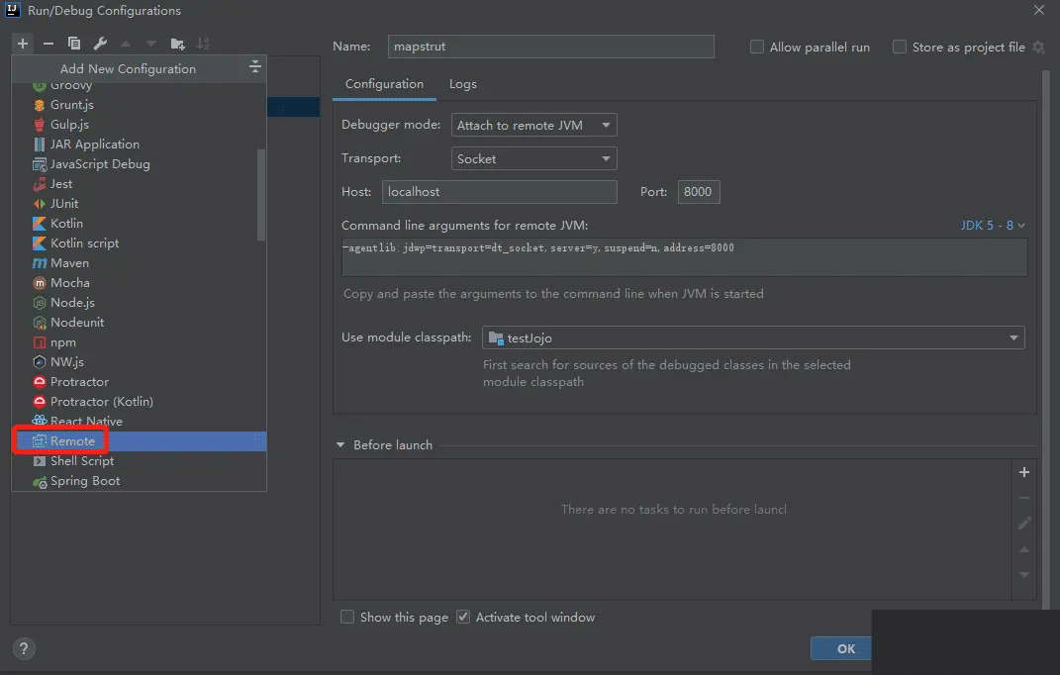Click the Name input field

(x=551, y=47)
